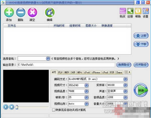Open the 帧率/秒 frame rate dropdown
The height and width of the screenshot is (118, 151).
86,97
